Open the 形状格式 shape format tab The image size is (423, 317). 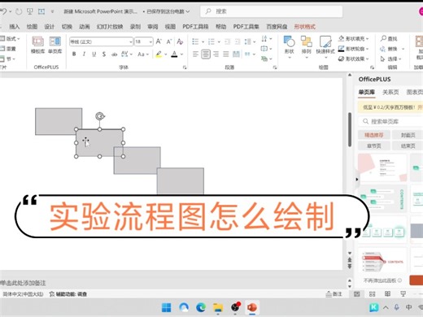tap(305, 27)
